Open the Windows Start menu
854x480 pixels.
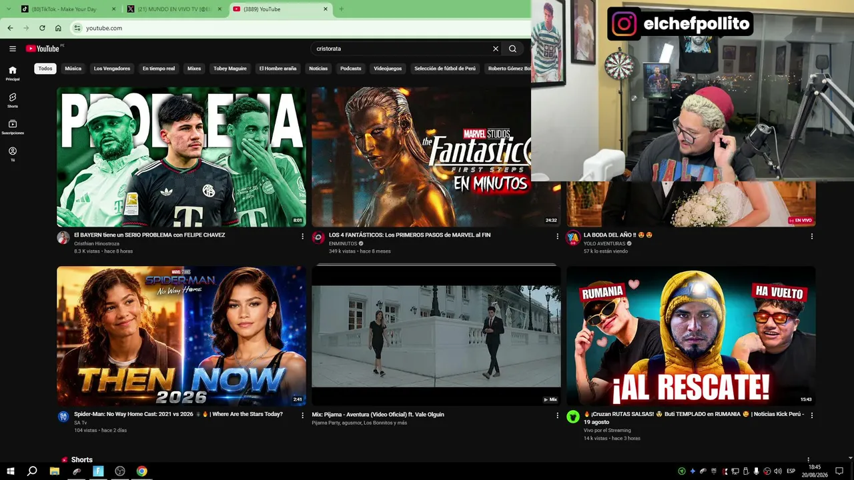tap(11, 471)
